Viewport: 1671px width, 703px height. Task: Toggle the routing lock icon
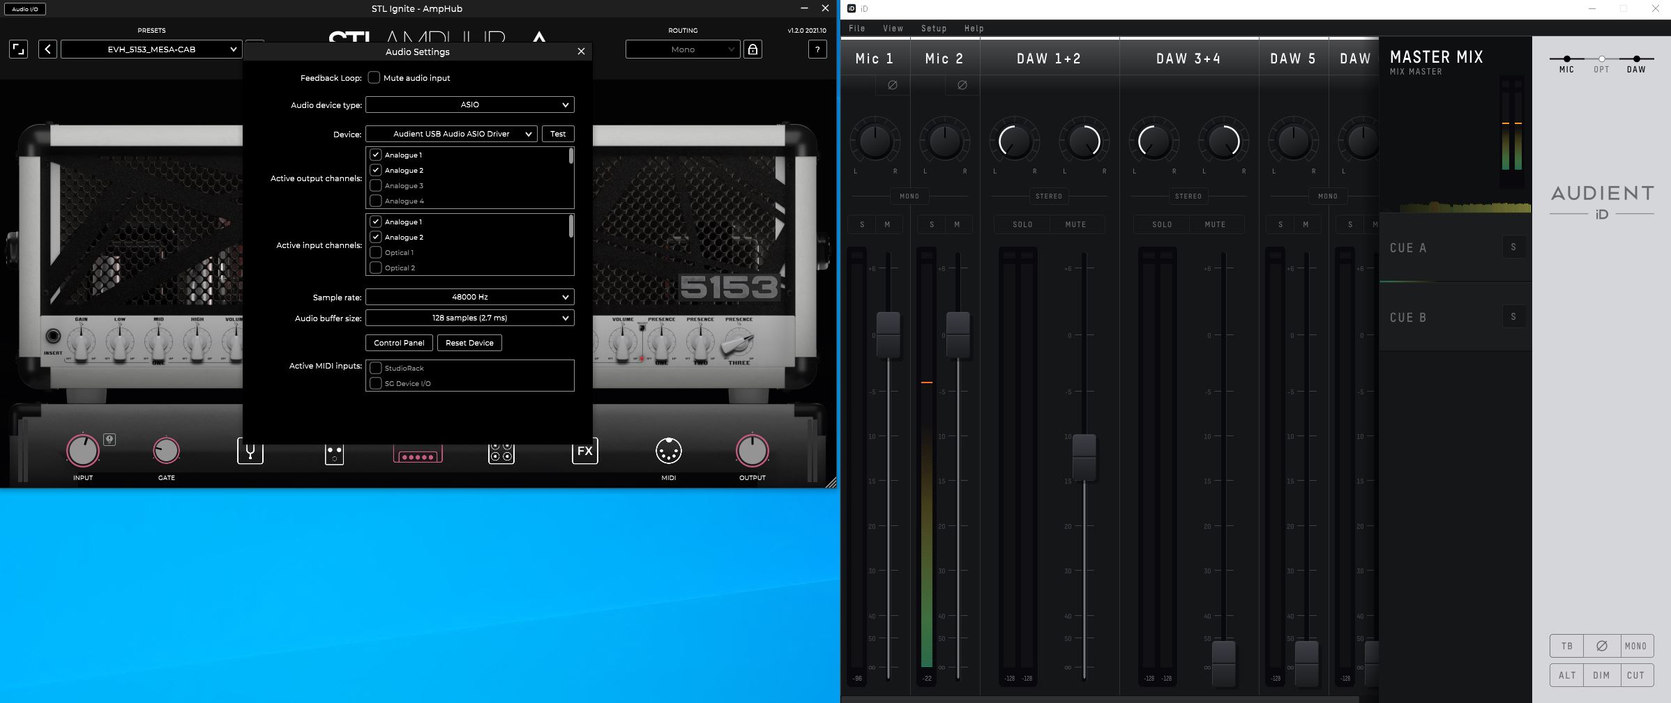click(x=753, y=49)
